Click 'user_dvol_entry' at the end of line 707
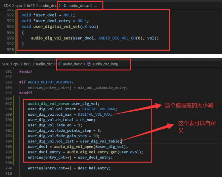This screenshot has width=222, height=177. pos(94,157)
